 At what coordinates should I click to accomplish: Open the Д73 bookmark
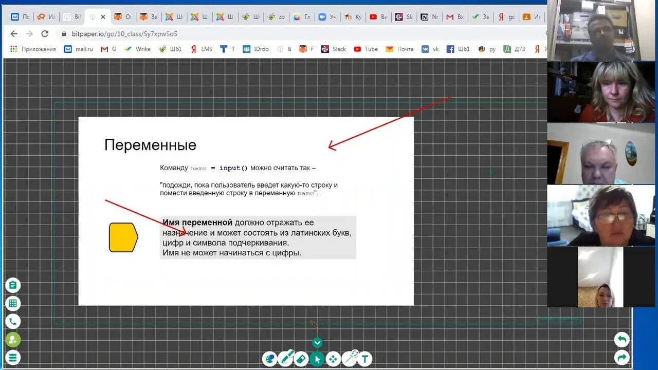click(x=514, y=49)
